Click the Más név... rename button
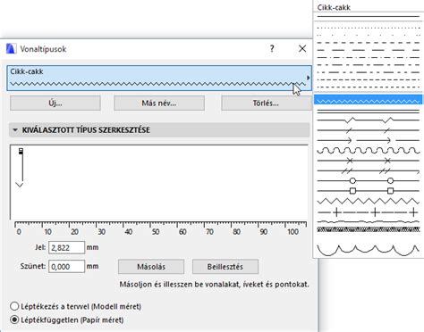The image size is (424, 332). (159, 104)
